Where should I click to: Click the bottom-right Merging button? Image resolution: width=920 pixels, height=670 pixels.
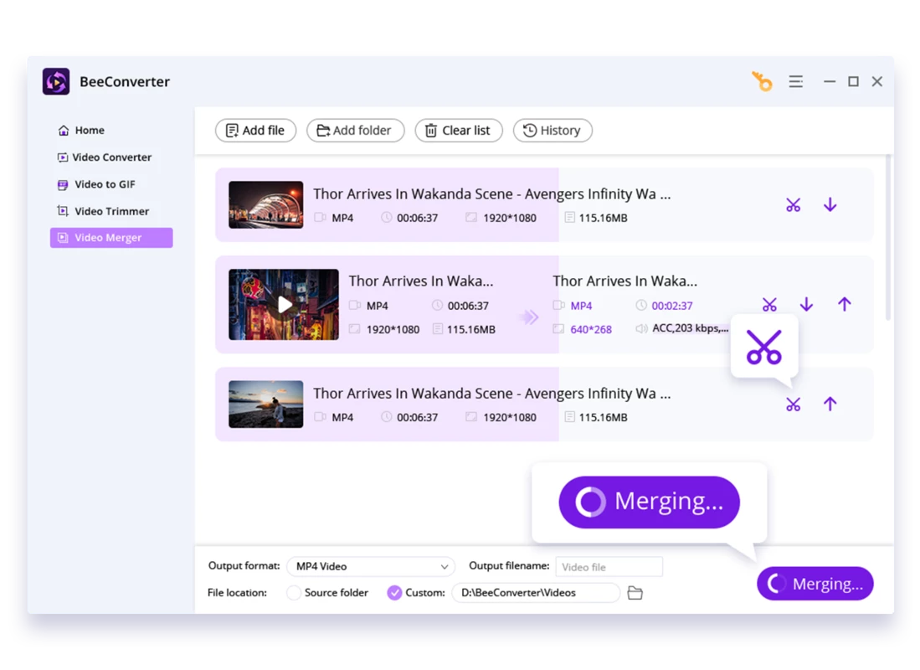coord(815,584)
